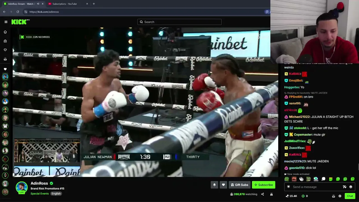Report the stream with the siren icon

point(271,194)
